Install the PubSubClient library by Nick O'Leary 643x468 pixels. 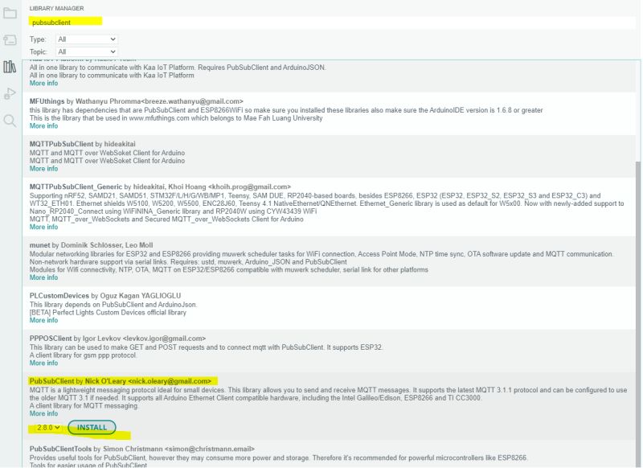click(x=92, y=428)
